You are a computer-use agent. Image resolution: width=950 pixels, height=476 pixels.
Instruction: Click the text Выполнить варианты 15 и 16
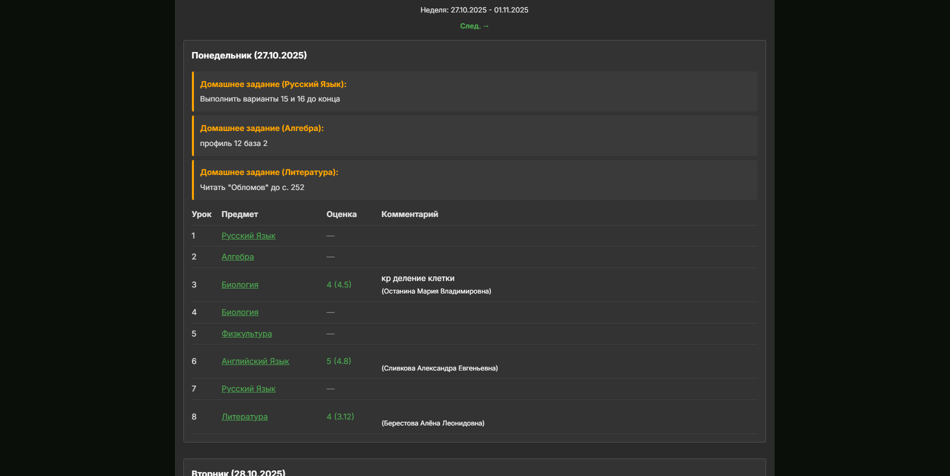point(252,99)
